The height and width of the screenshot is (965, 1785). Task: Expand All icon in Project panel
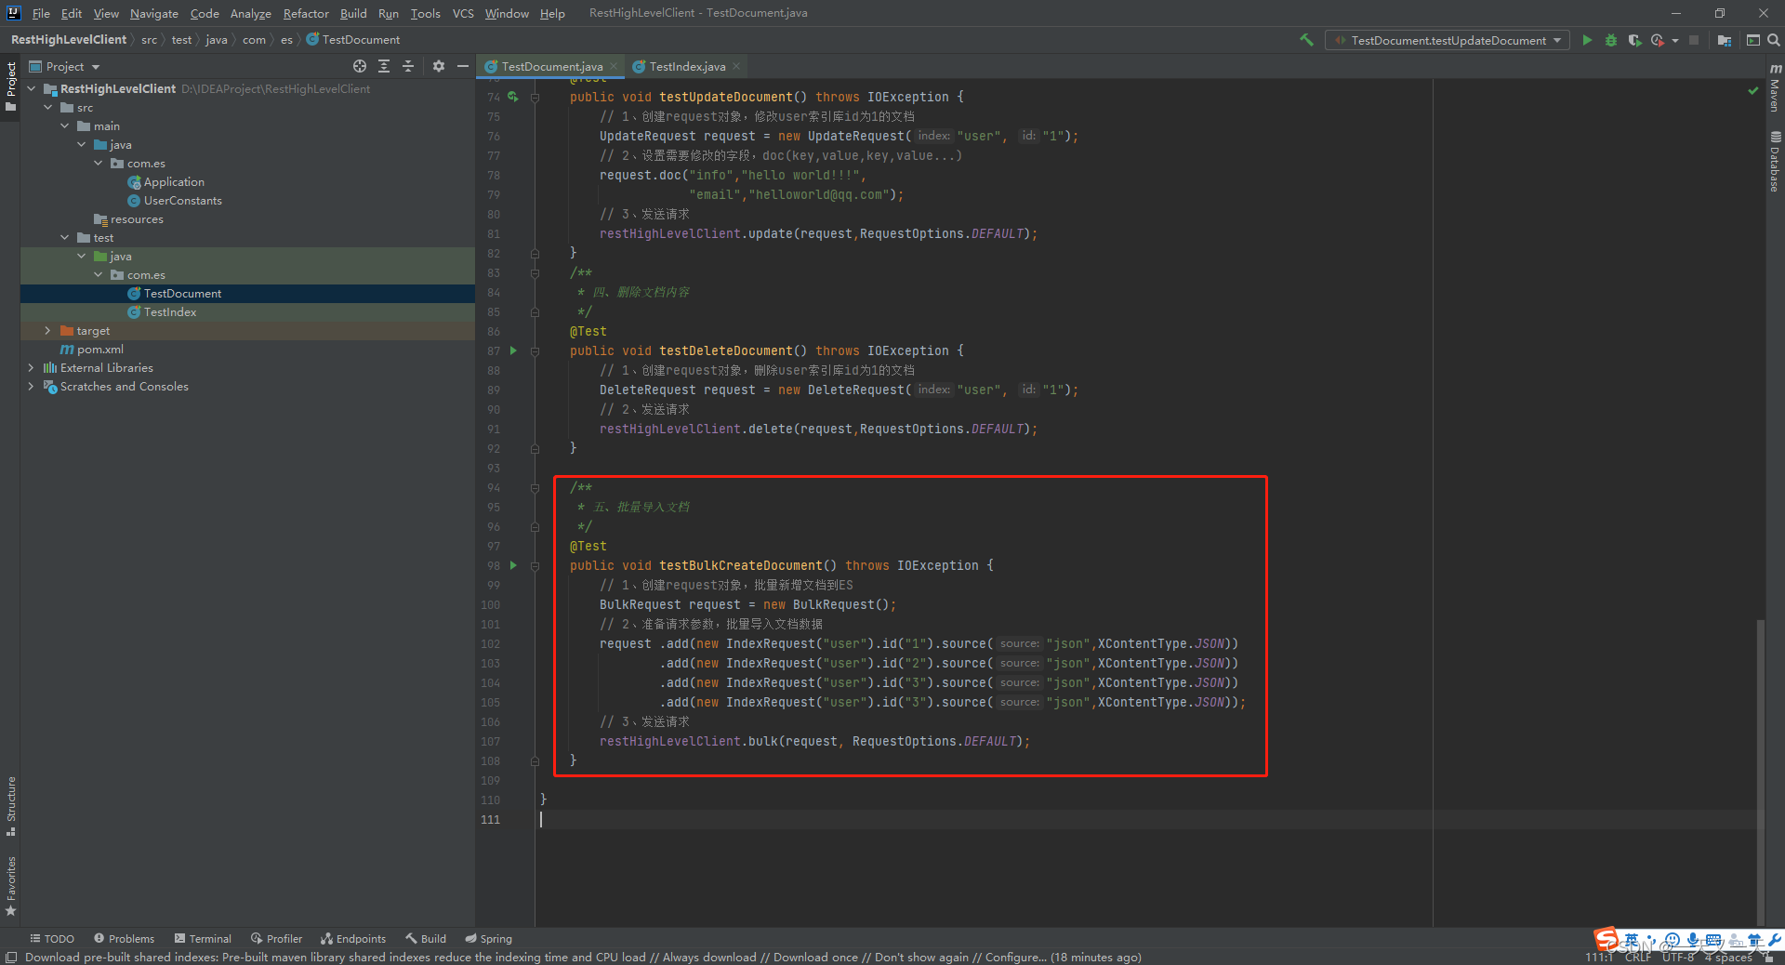[x=384, y=66]
